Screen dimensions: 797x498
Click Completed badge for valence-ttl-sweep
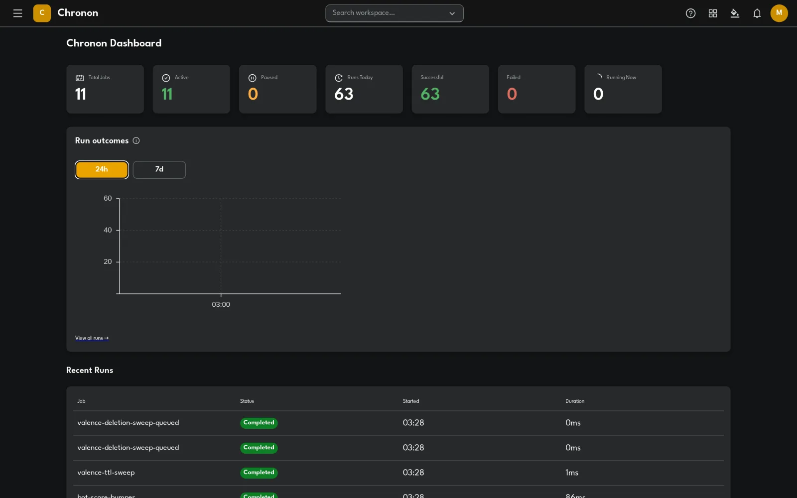click(x=259, y=473)
